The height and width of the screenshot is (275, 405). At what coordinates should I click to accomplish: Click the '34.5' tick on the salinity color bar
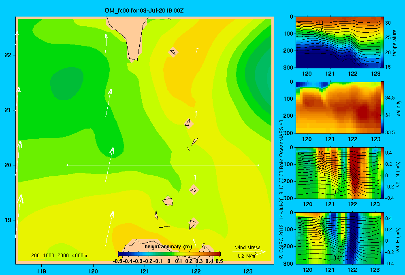point(390,98)
